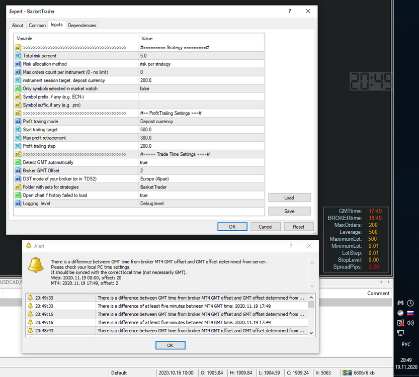Click the string icon beside Symbol suffix
This screenshot has height=377, width=419.
pos(18,105)
